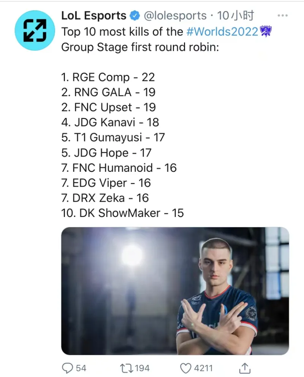Viewport: 304px width, 377px height.
Task: Click the Group Stage first round robin text
Action: coord(139,47)
